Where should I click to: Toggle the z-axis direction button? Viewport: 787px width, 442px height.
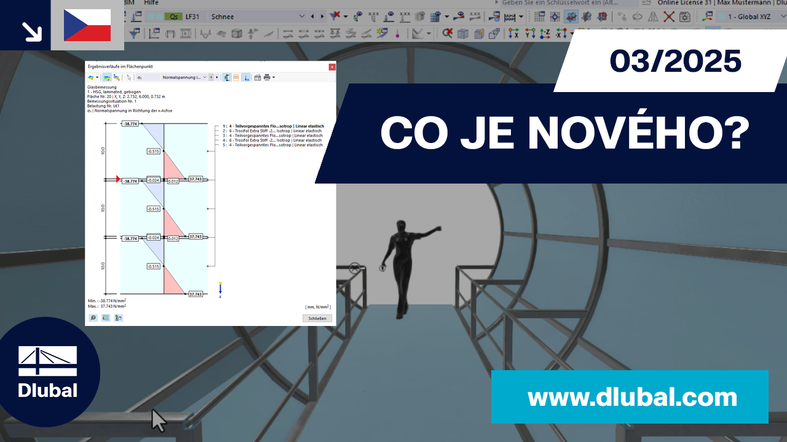coord(246,77)
